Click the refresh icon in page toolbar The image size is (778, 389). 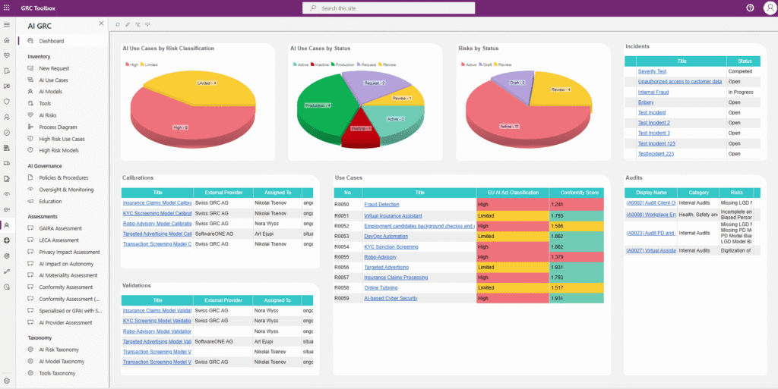click(118, 24)
